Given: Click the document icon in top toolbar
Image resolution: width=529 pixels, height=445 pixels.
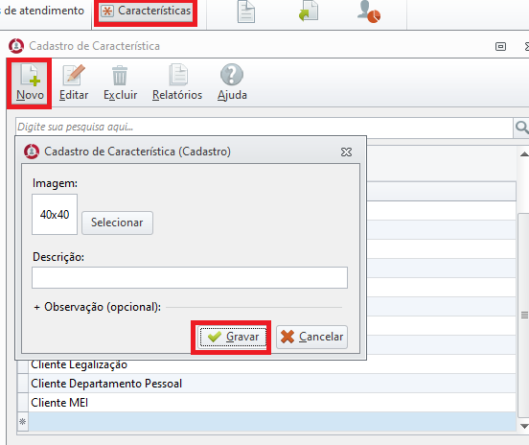Looking at the screenshot, I should point(246,12).
